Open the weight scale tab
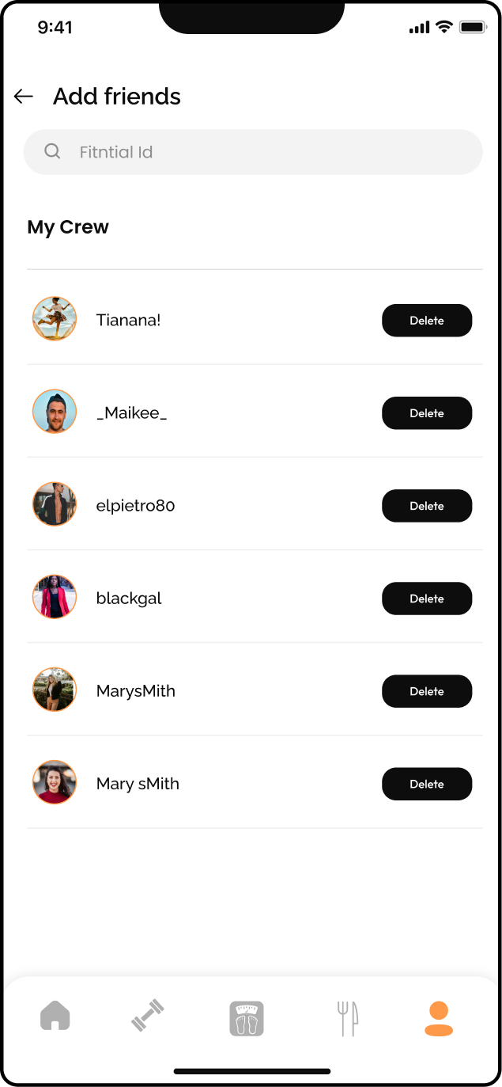 [247, 1018]
